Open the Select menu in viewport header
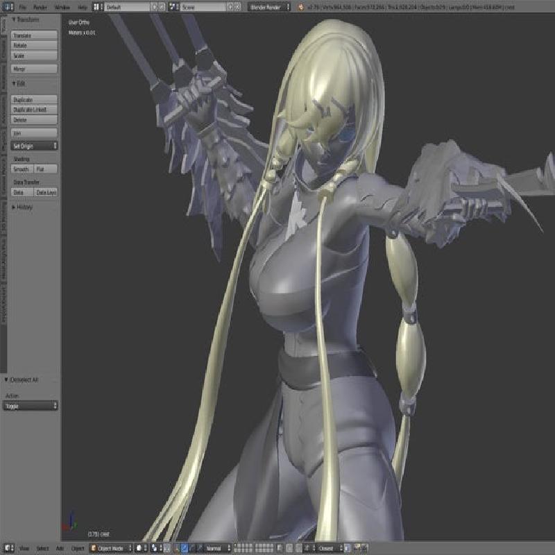555x555 pixels. click(x=42, y=548)
